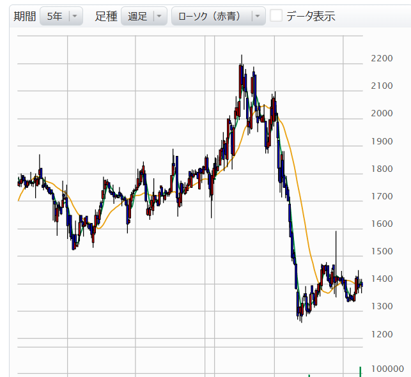Screen dimensions: 411x377
Task: Click the 1700 price axis label
Action: [382, 196]
